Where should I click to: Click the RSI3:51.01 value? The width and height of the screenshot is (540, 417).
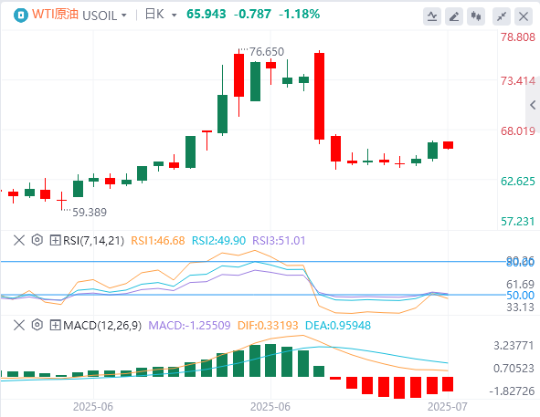[x=279, y=240]
